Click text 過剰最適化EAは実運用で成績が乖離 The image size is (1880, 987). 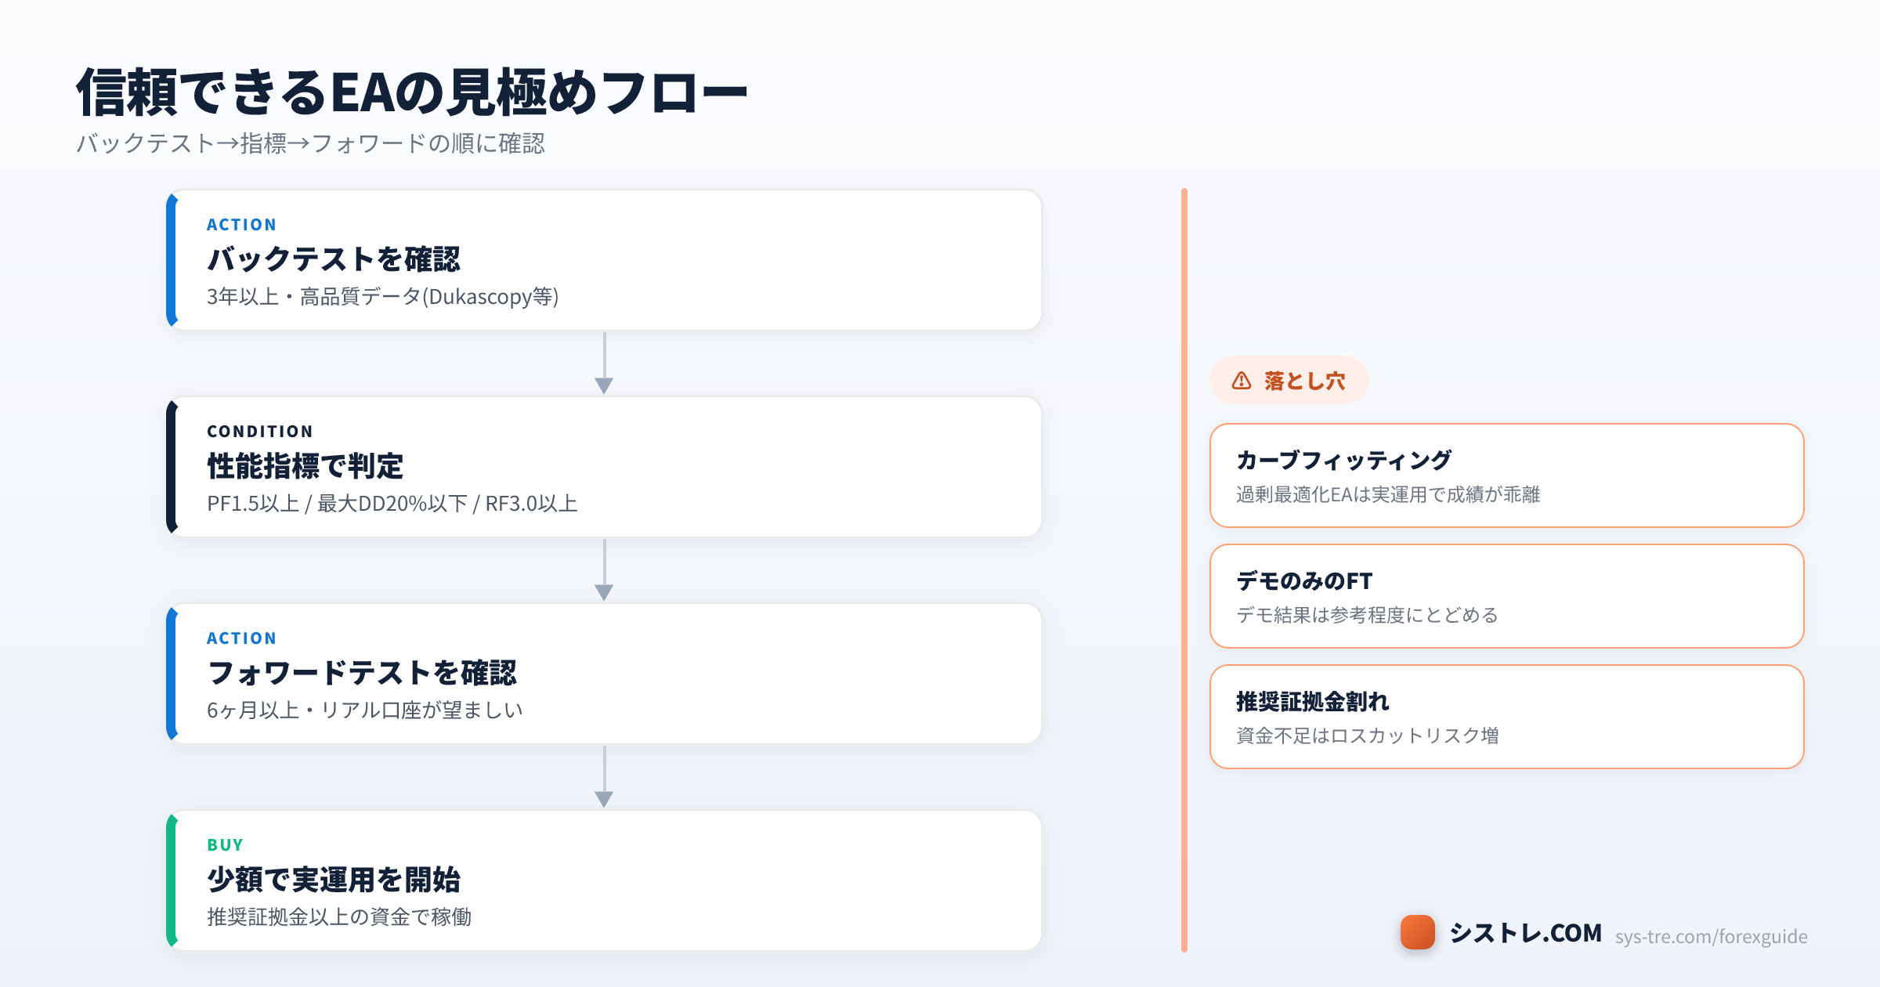pos(1388,495)
